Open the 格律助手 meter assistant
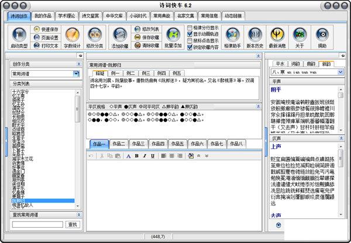This screenshot has height=243, width=351. [x=232, y=37]
